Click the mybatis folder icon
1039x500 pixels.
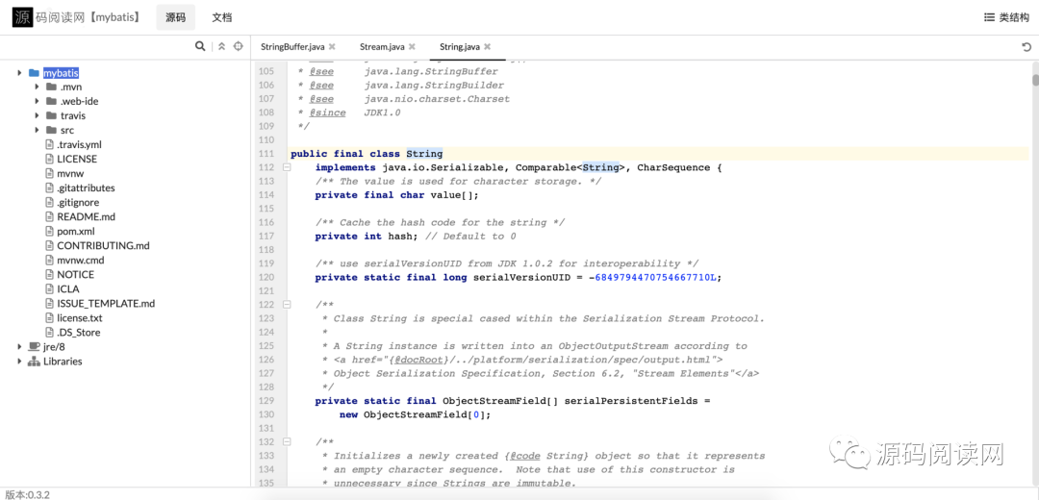coord(35,73)
